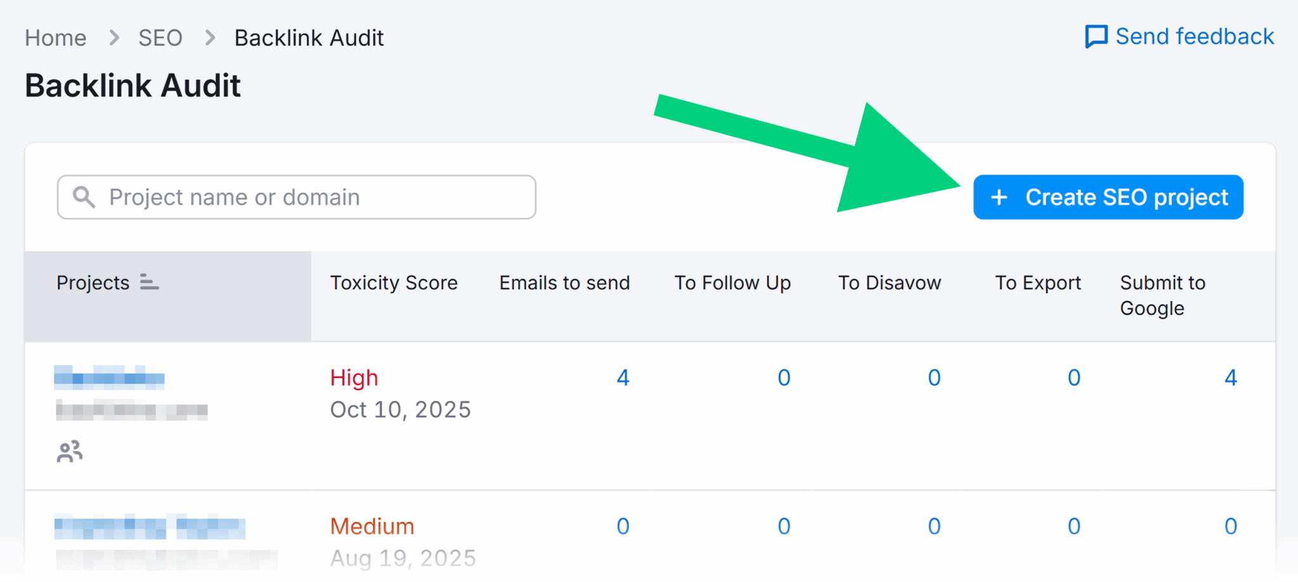Viewport: 1298px width, 582px height.
Task: Click the magnifier icon in the search field
Action: [84, 197]
